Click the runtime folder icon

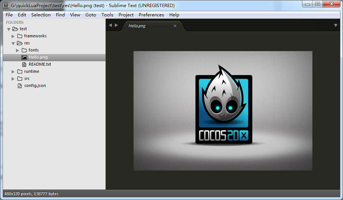tap(20, 71)
